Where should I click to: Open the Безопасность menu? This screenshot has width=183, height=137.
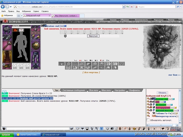141,20
